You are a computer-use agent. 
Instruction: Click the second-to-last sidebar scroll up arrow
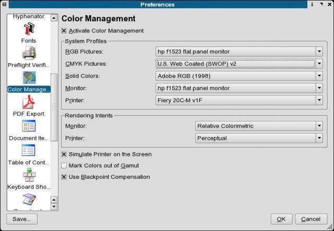tap(54, 200)
